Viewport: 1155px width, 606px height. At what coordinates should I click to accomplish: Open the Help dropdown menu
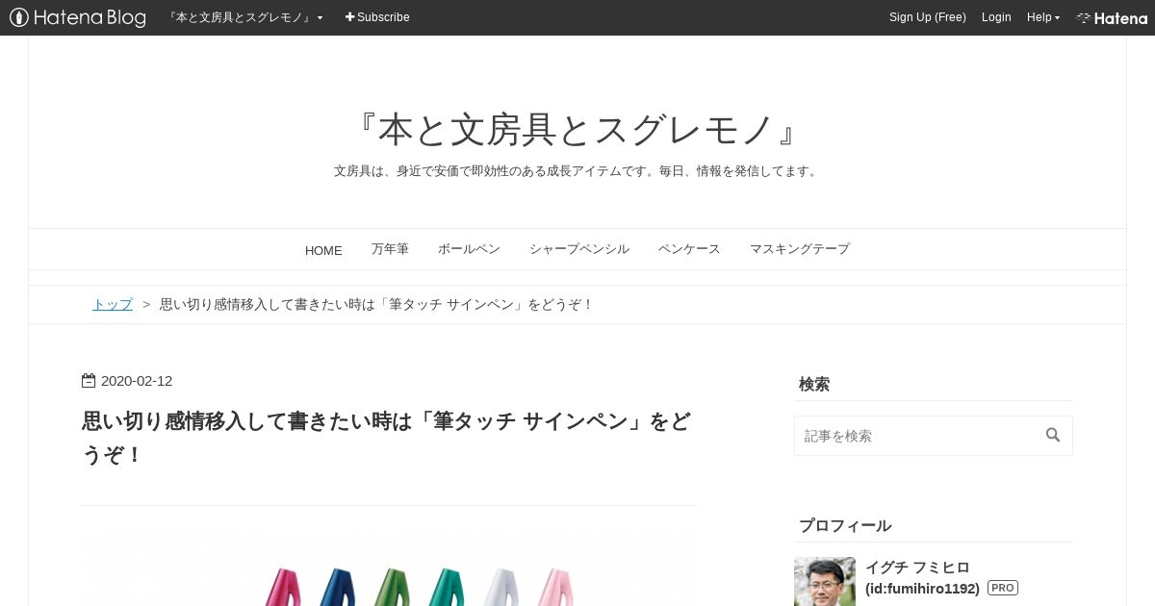coord(1042,17)
